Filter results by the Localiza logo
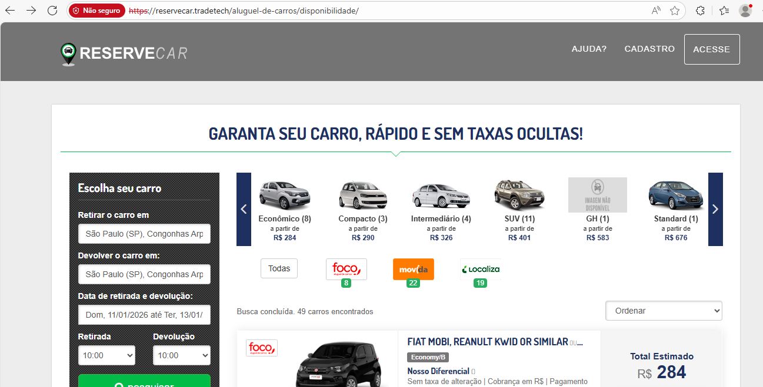The width and height of the screenshot is (763, 387). click(481, 269)
